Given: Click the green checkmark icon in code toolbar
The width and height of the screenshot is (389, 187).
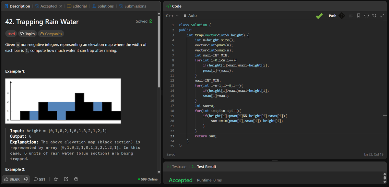Looking at the screenshot, I should coord(320,16).
